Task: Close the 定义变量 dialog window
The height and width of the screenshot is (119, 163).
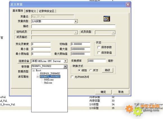Action: pos(128,4)
